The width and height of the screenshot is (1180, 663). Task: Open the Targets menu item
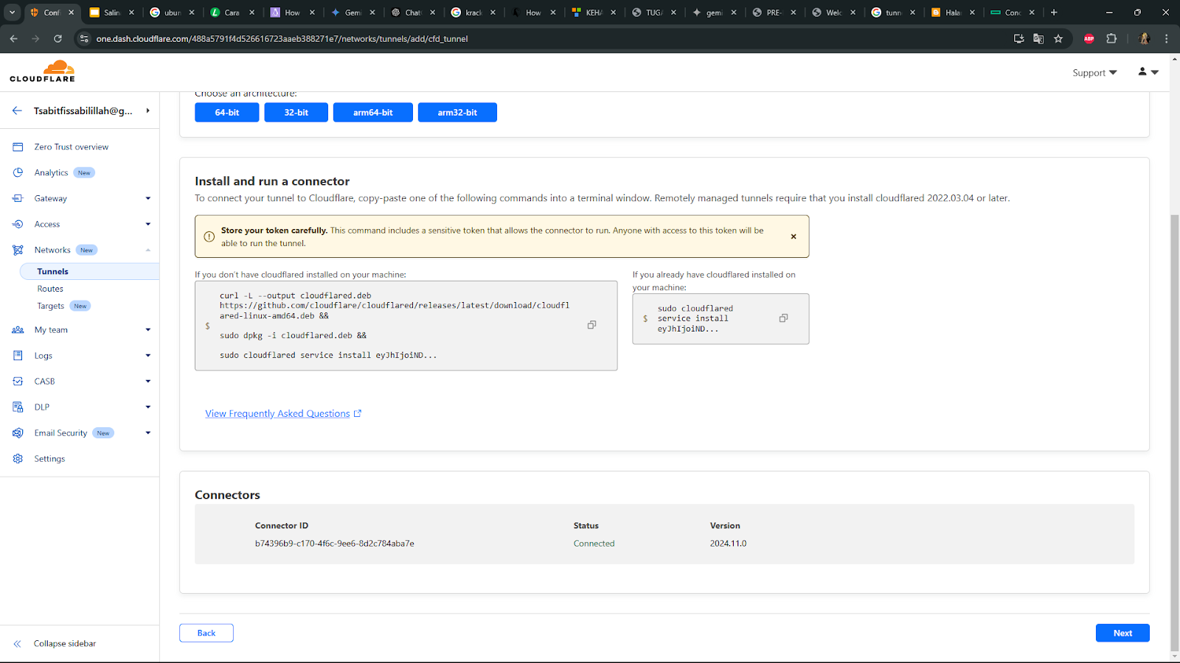(x=51, y=306)
